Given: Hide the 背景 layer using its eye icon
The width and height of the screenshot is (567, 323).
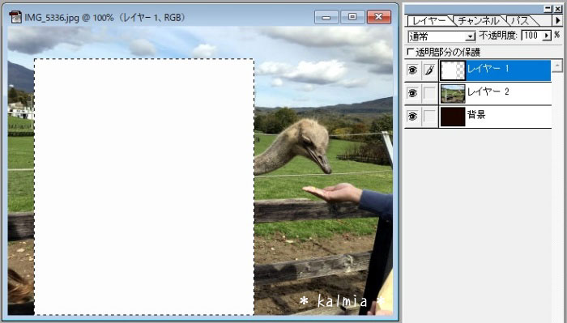Looking at the screenshot, I should pos(412,117).
